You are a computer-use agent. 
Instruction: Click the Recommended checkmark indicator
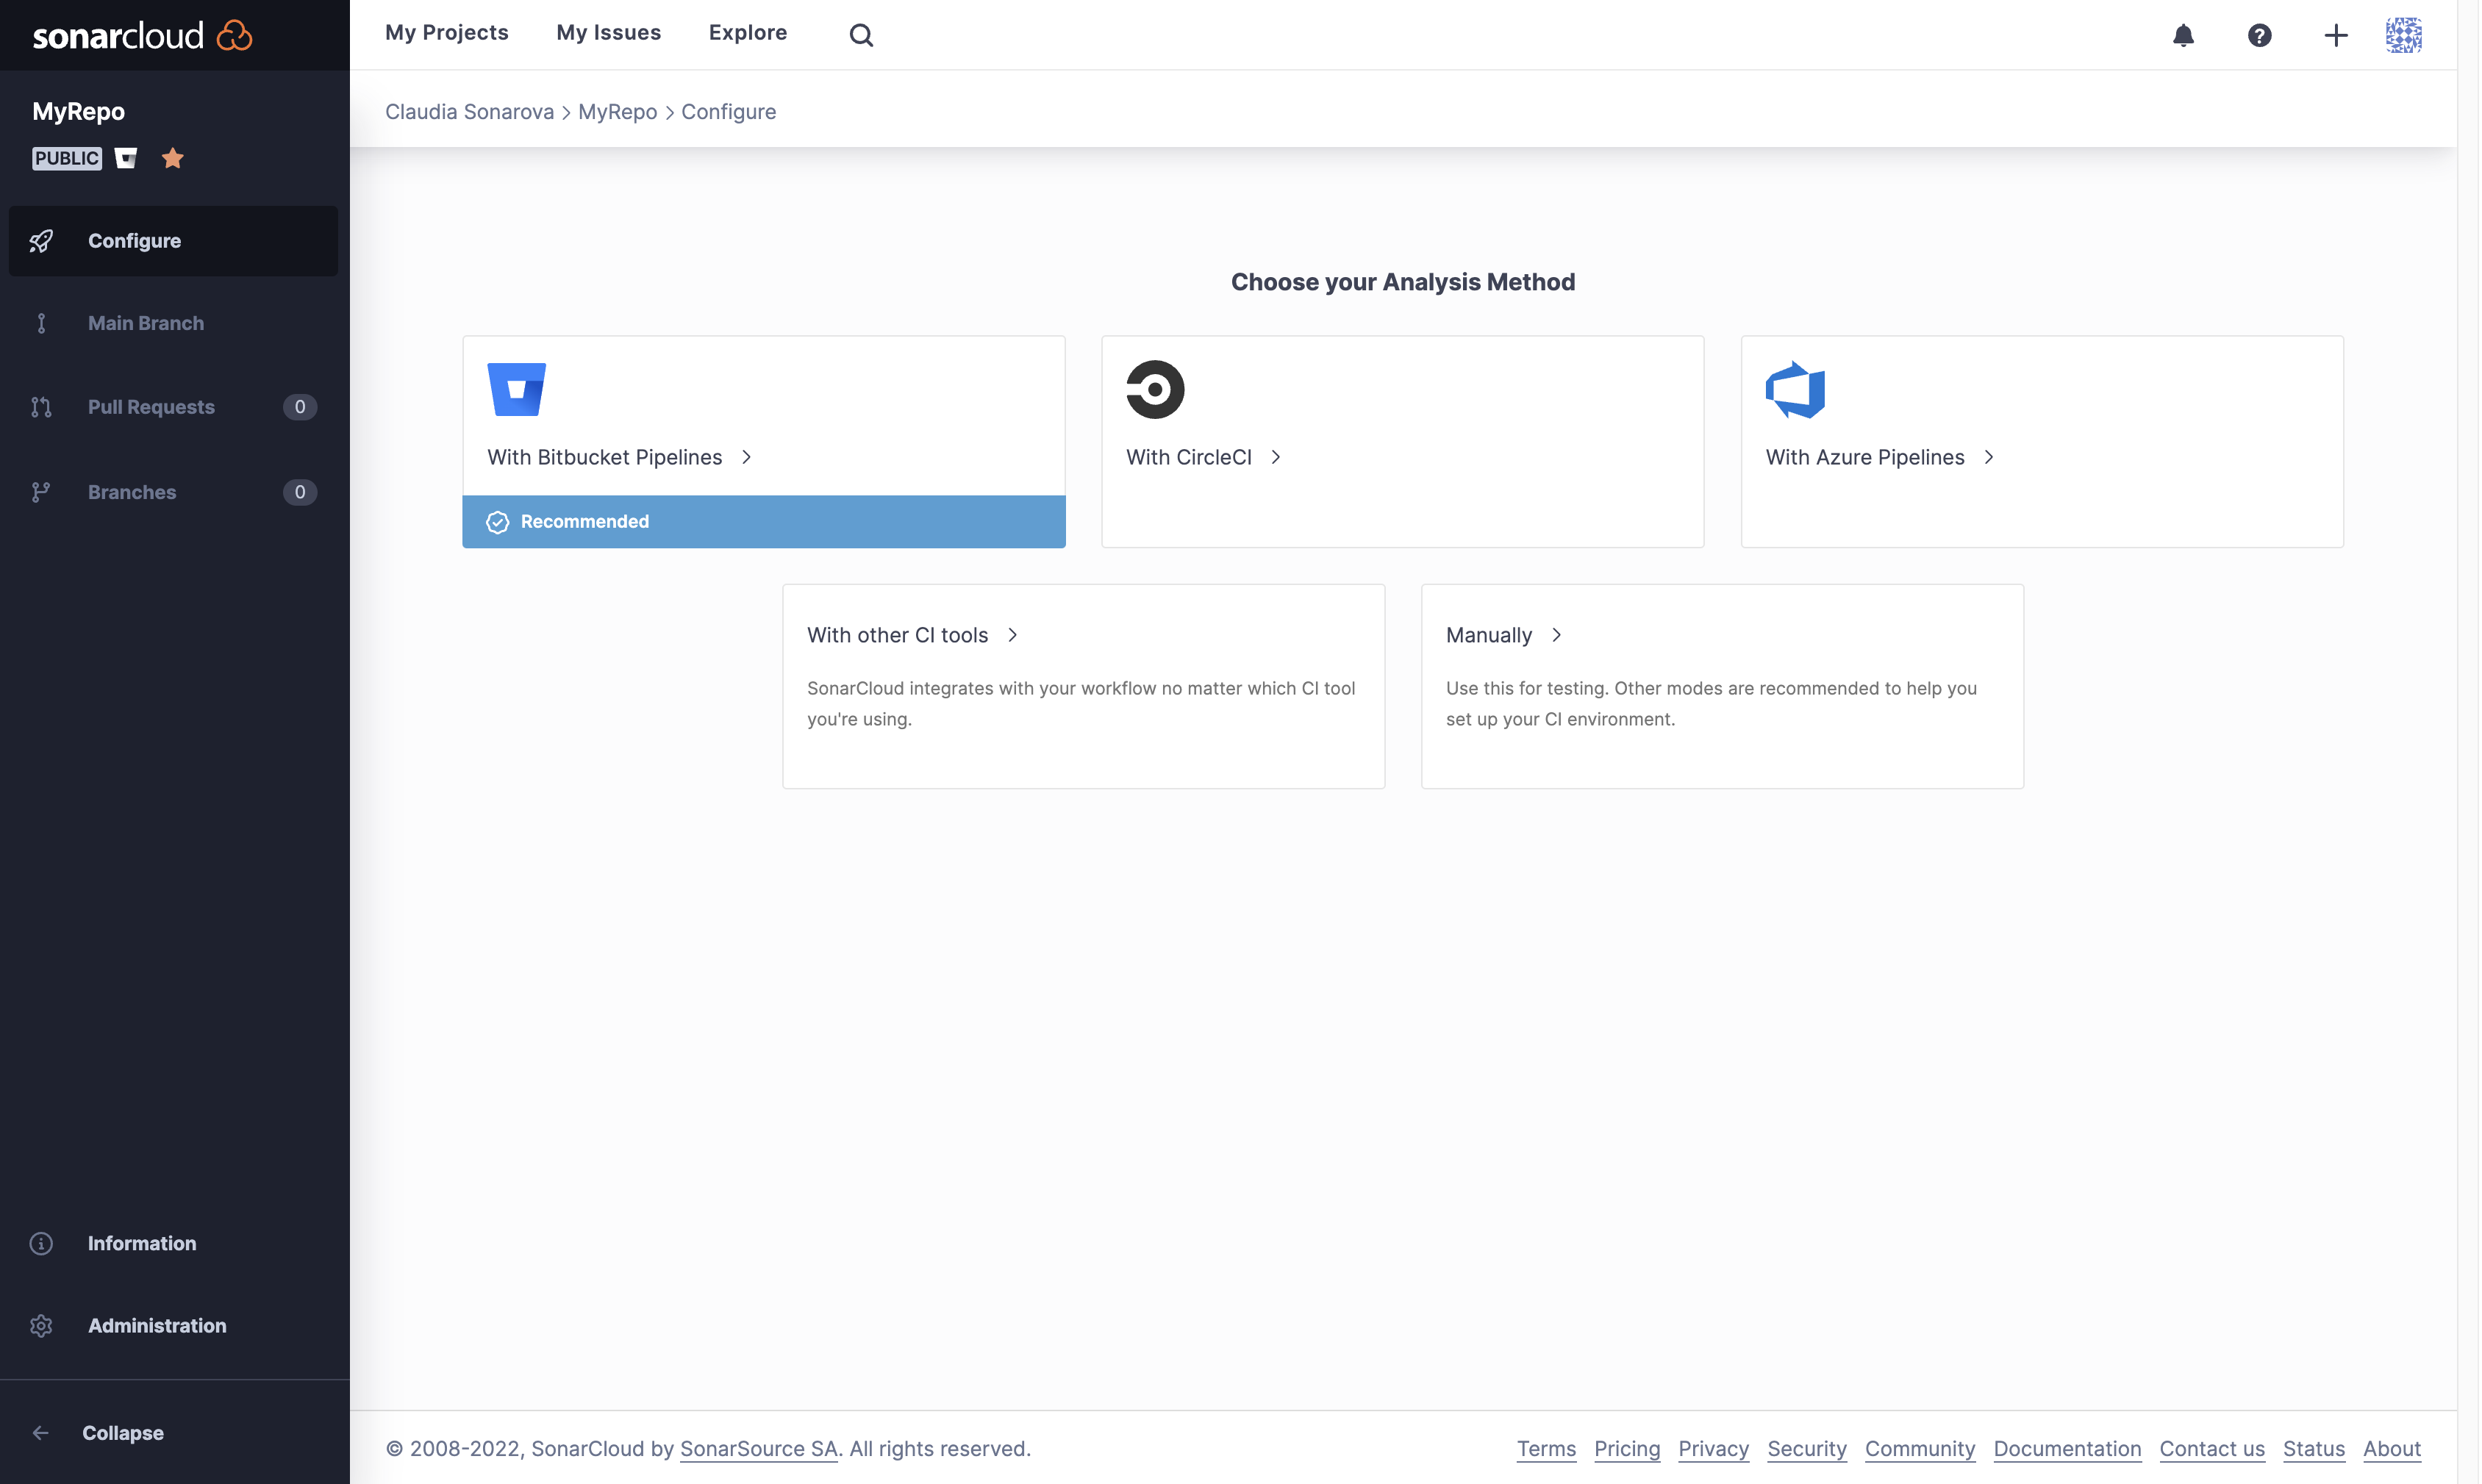(498, 521)
